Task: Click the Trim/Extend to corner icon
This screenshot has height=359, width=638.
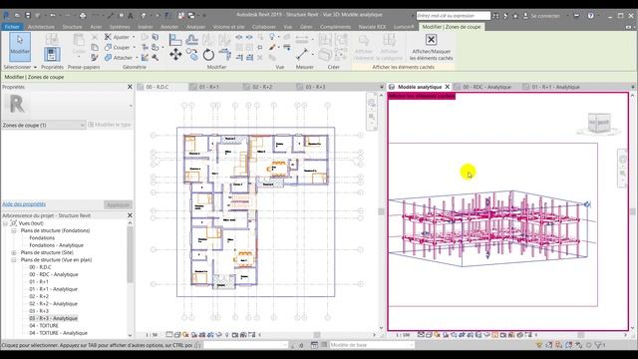Action: [224, 54]
